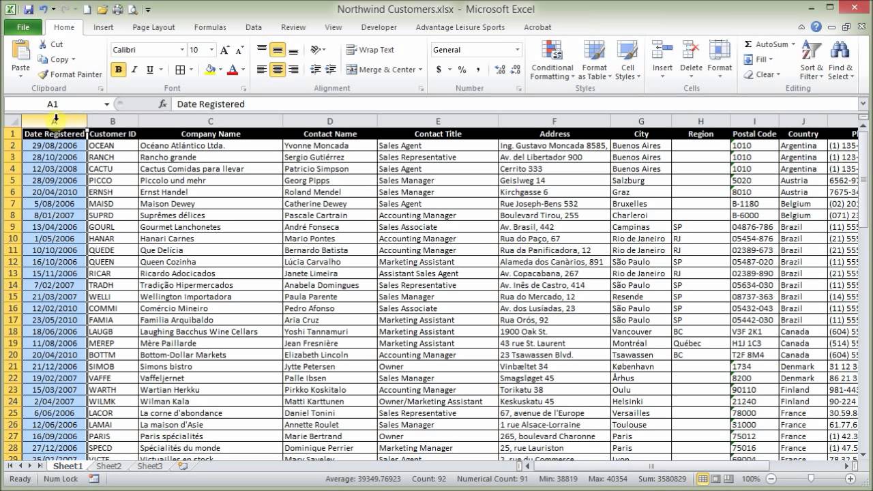
Task: Open Microsoft Excel Help
Action: point(816,27)
